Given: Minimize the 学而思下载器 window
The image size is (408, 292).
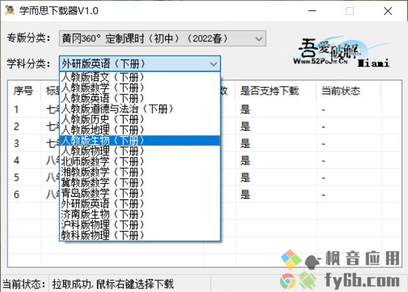Looking at the screenshot, I should click(312, 11).
